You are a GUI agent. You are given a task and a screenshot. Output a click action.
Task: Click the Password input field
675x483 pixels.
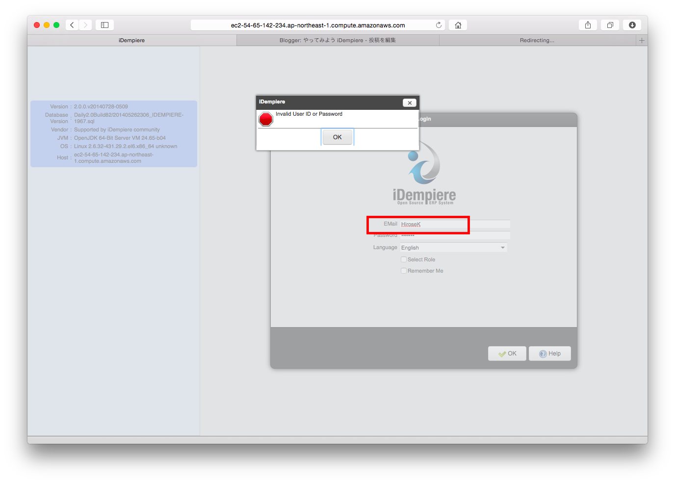pos(455,235)
